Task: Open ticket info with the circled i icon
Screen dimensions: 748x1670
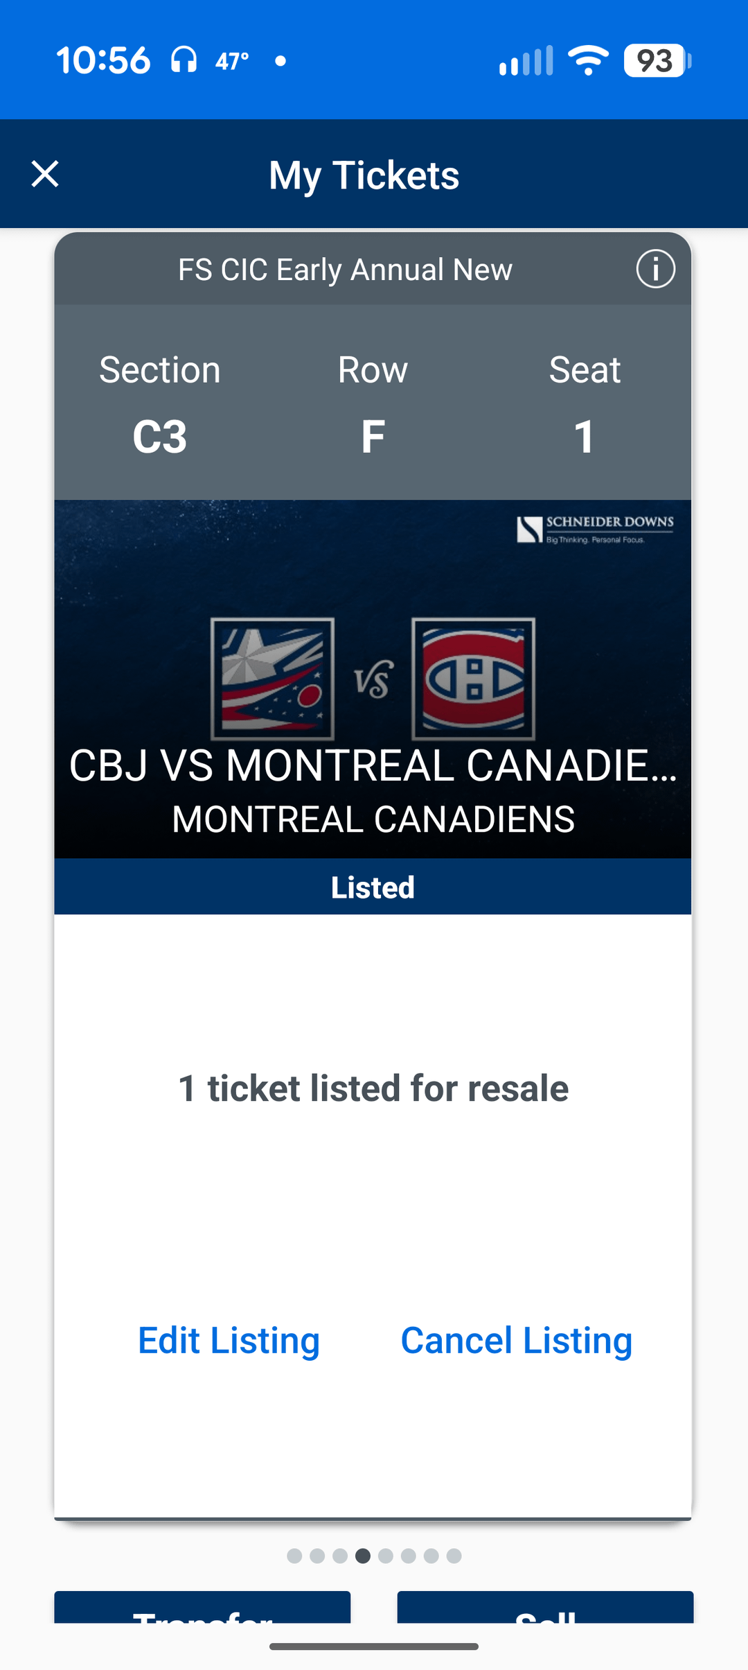Action: click(655, 269)
